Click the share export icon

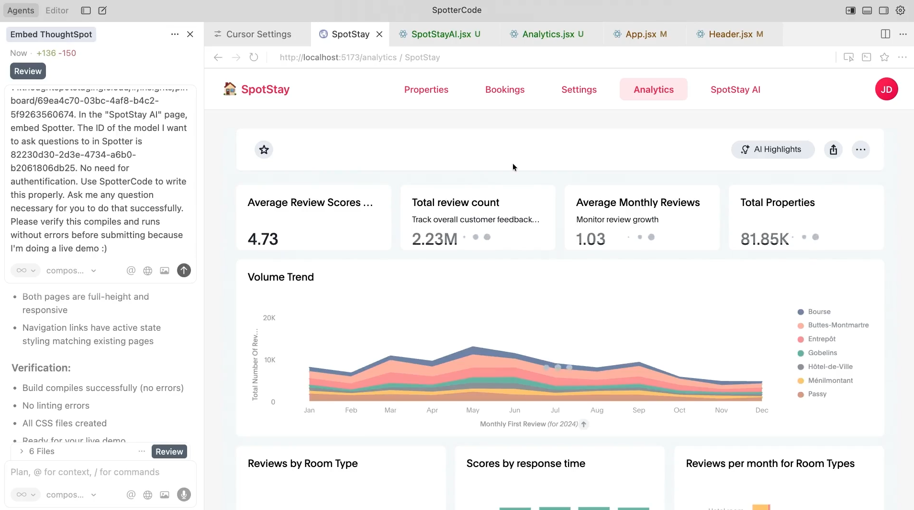click(x=833, y=150)
